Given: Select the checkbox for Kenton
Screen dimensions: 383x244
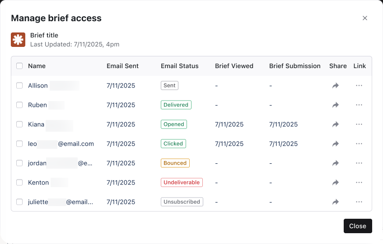Looking at the screenshot, I should point(19,183).
